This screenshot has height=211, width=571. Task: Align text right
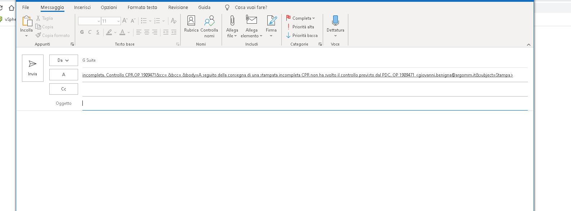pyautogui.click(x=155, y=32)
